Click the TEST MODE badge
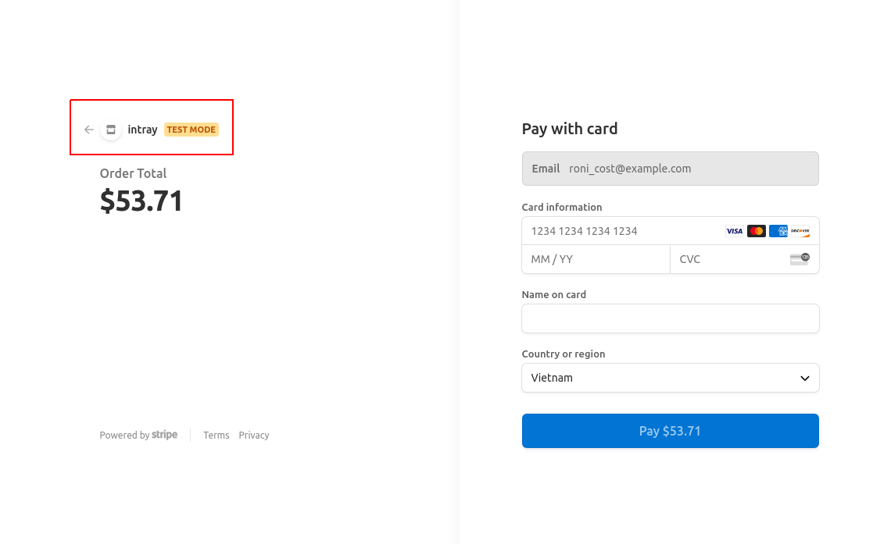The height and width of the screenshot is (544, 873). [191, 130]
